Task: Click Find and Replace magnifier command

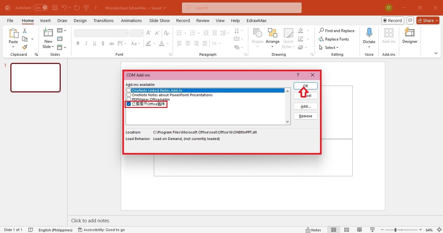Action: (x=337, y=31)
